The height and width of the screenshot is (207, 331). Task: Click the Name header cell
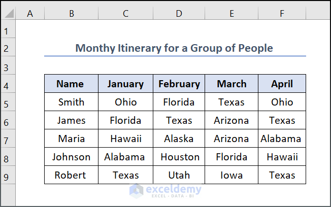pyautogui.click(x=71, y=84)
